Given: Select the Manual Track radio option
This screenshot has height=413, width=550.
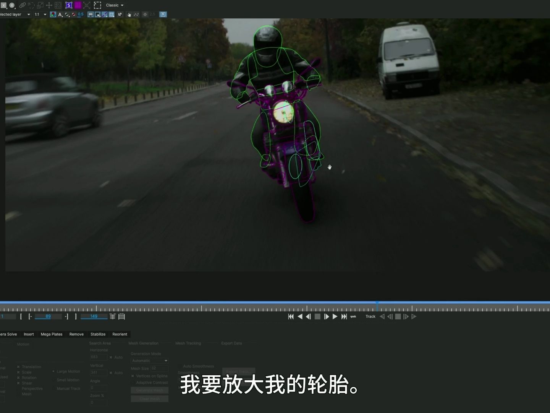Looking at the screenshot, I should coord(53,389).
